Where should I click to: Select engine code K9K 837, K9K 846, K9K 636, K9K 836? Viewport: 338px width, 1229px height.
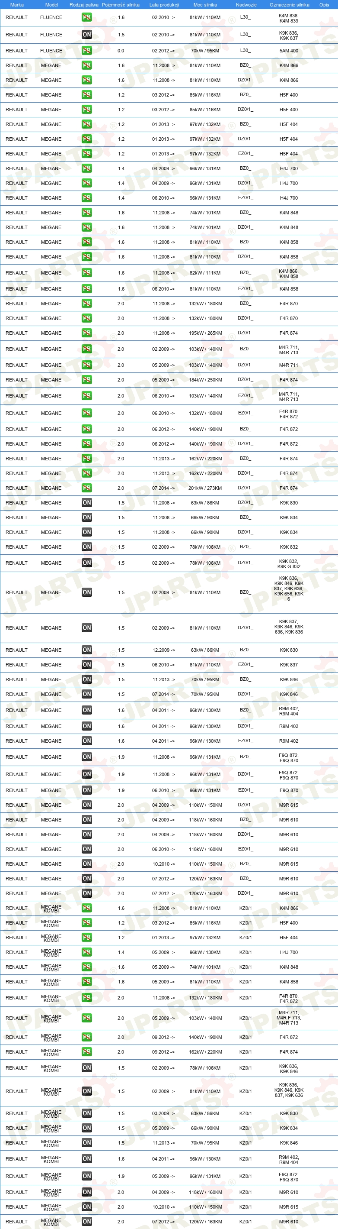click(x=288, y=627)
